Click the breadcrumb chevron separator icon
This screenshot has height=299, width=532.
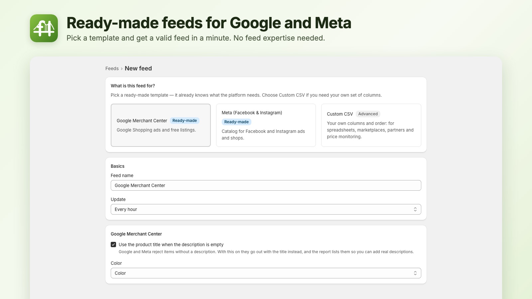tap(122, 69)
